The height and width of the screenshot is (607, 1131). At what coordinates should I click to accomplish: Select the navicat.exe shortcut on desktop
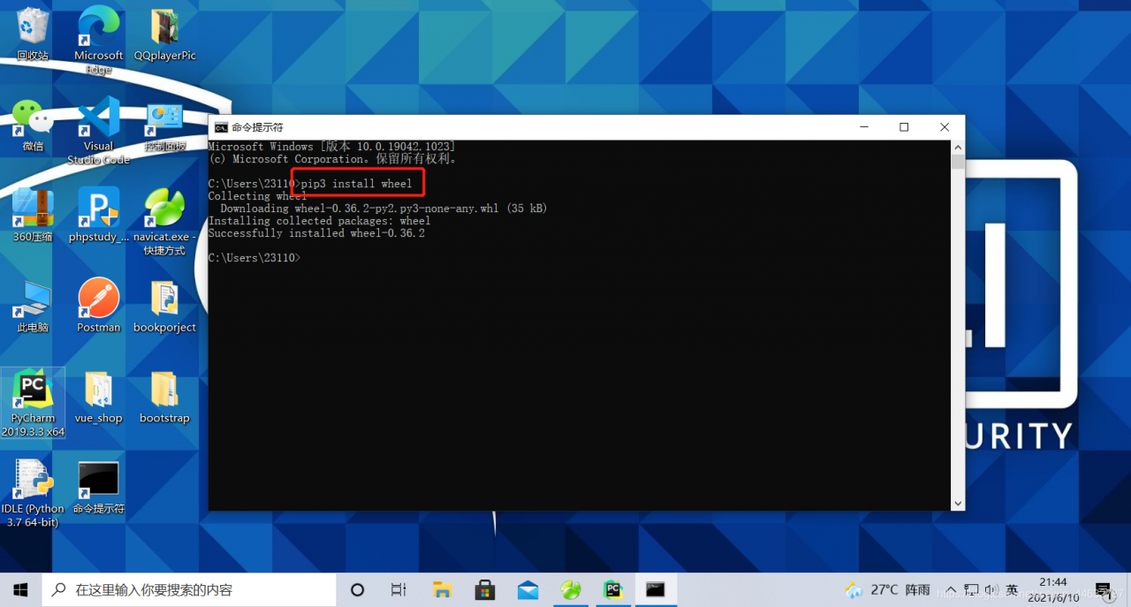[164, 222]
